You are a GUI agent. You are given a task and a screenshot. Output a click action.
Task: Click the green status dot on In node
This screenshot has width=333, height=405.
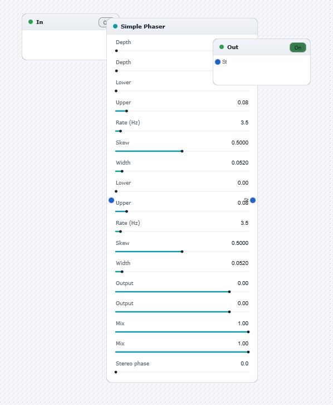pyautogui.click(x=31, y=22)
